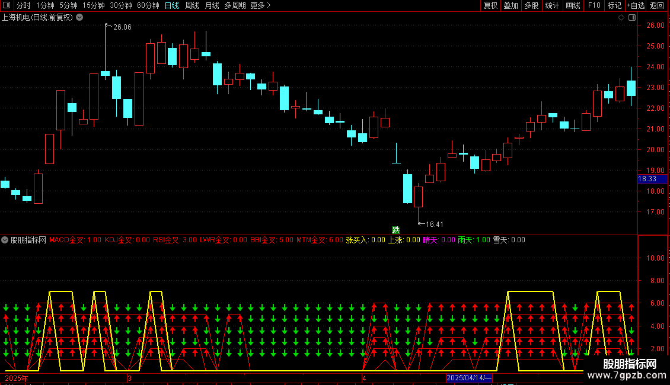Click the 晴天: 0.00 value

point(439,240)
